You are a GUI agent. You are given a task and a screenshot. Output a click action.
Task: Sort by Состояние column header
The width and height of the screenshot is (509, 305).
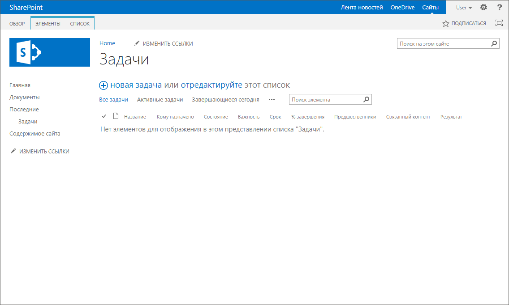click(x=216, y=117)
